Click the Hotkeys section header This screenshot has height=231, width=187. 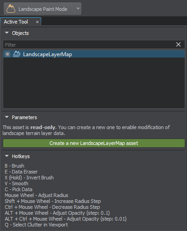[21, 156]
